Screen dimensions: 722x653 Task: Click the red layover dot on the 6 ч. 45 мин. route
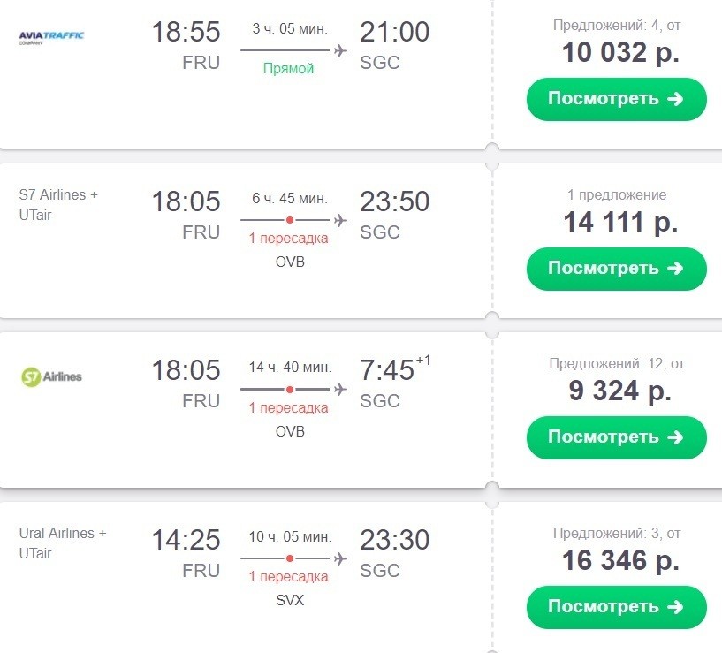(289, 219)
